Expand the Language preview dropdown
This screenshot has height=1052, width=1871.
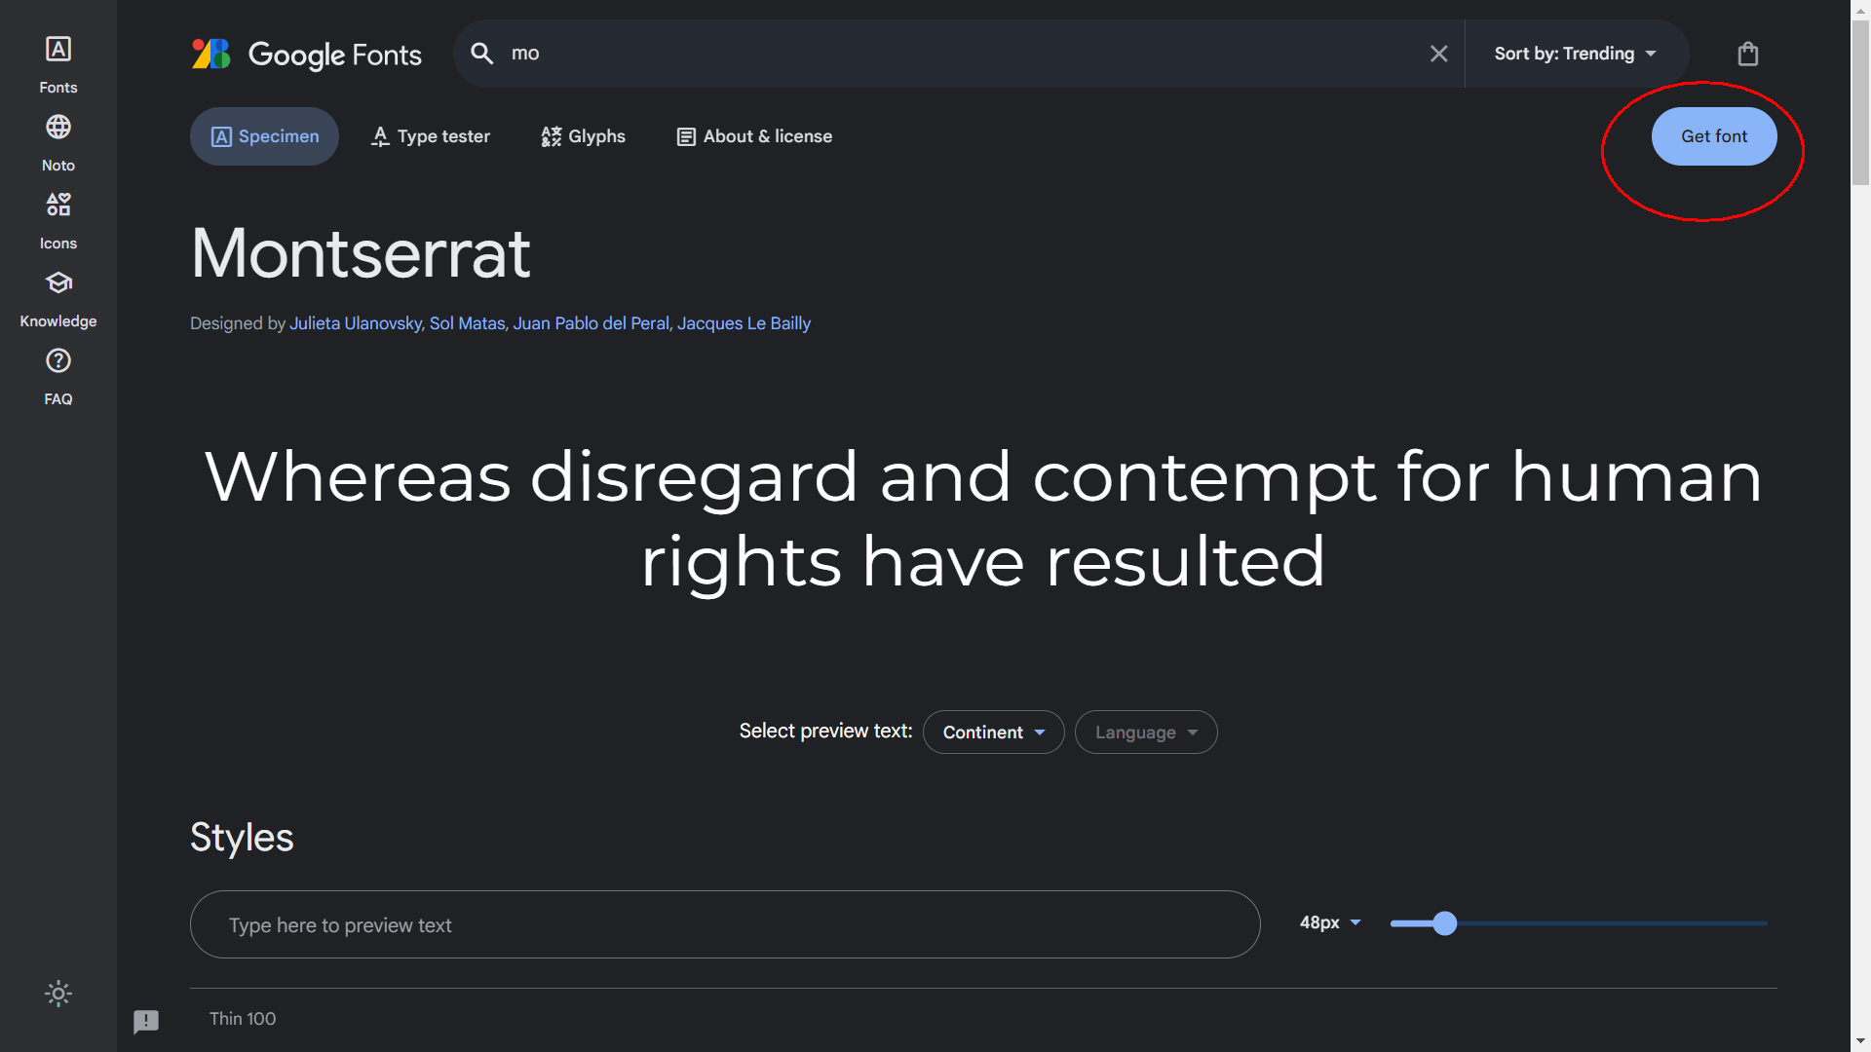click(x=1146, y=732)
